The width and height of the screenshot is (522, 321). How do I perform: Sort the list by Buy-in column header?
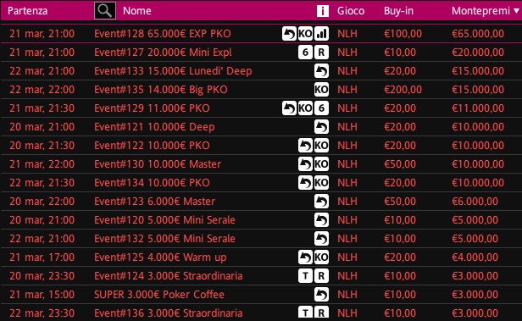coord(398,11)
